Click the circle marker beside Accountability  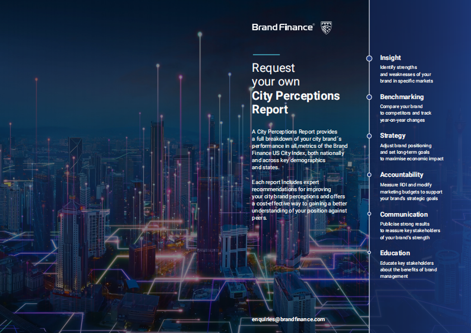click(369, 175)
